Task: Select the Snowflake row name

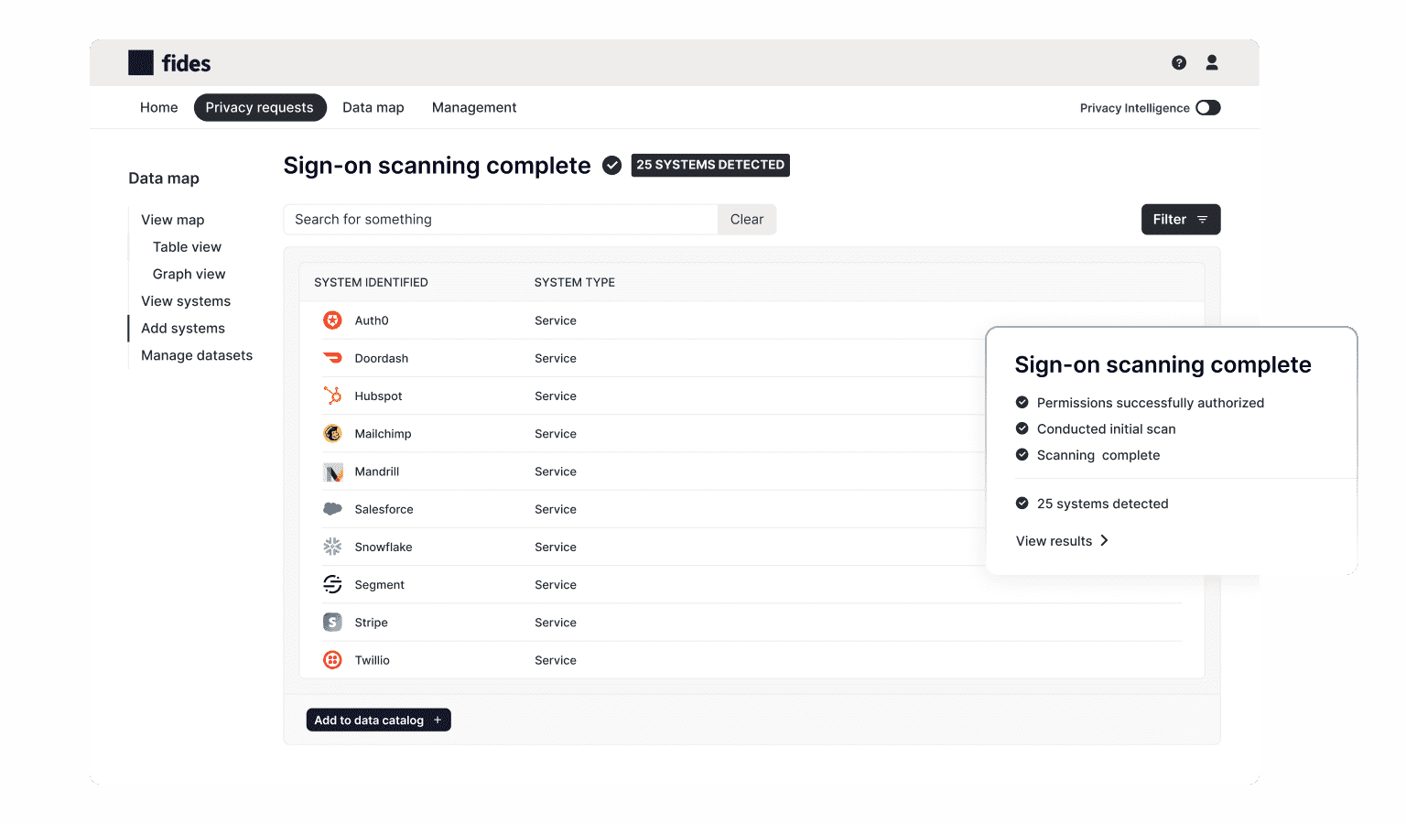Action: coord(384,547)
